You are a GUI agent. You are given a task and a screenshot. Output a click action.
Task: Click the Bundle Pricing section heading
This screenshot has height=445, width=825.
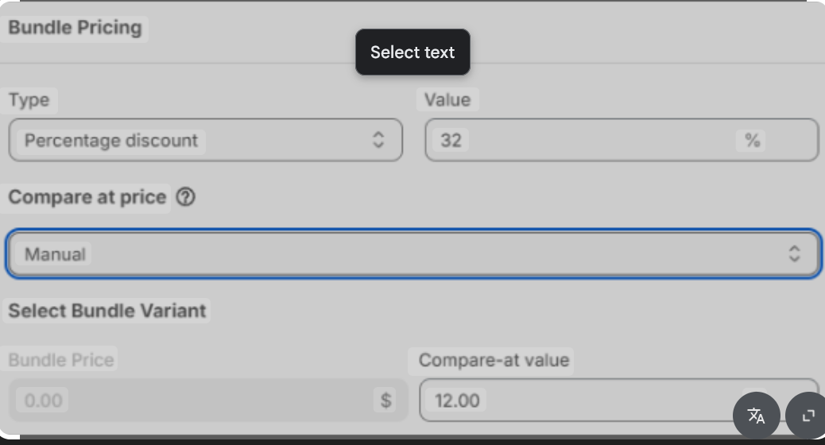(x=75, y=28)
